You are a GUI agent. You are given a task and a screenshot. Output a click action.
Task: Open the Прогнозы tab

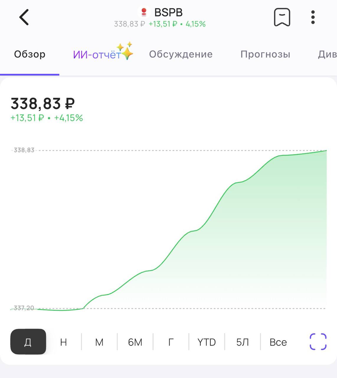tap(265, 54)
